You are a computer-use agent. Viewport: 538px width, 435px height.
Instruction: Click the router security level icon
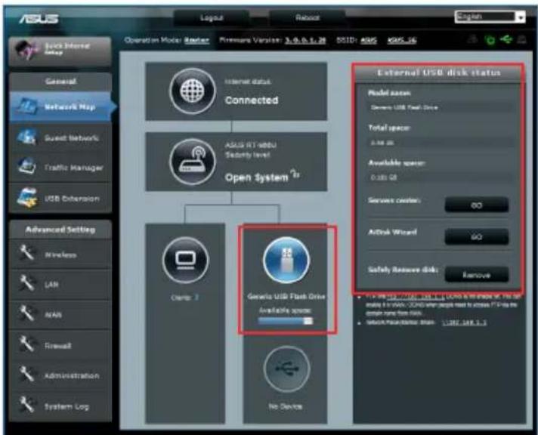click(193, 162)
